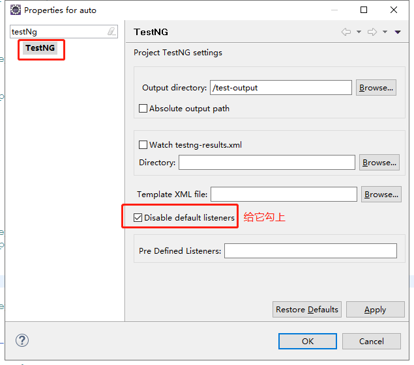Click the Output directory text field
Viewport: 414px width, 365px height.
pyautogui.click(x=281, y=87)
